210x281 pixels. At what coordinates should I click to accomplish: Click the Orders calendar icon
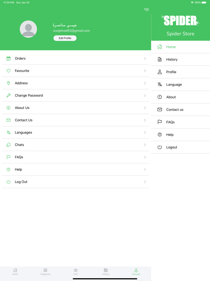pyautogui.click(x=8, y=58)
